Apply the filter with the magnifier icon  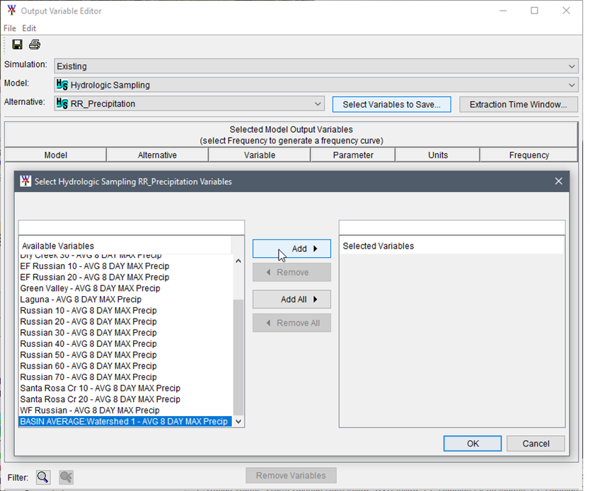point(42,477)
